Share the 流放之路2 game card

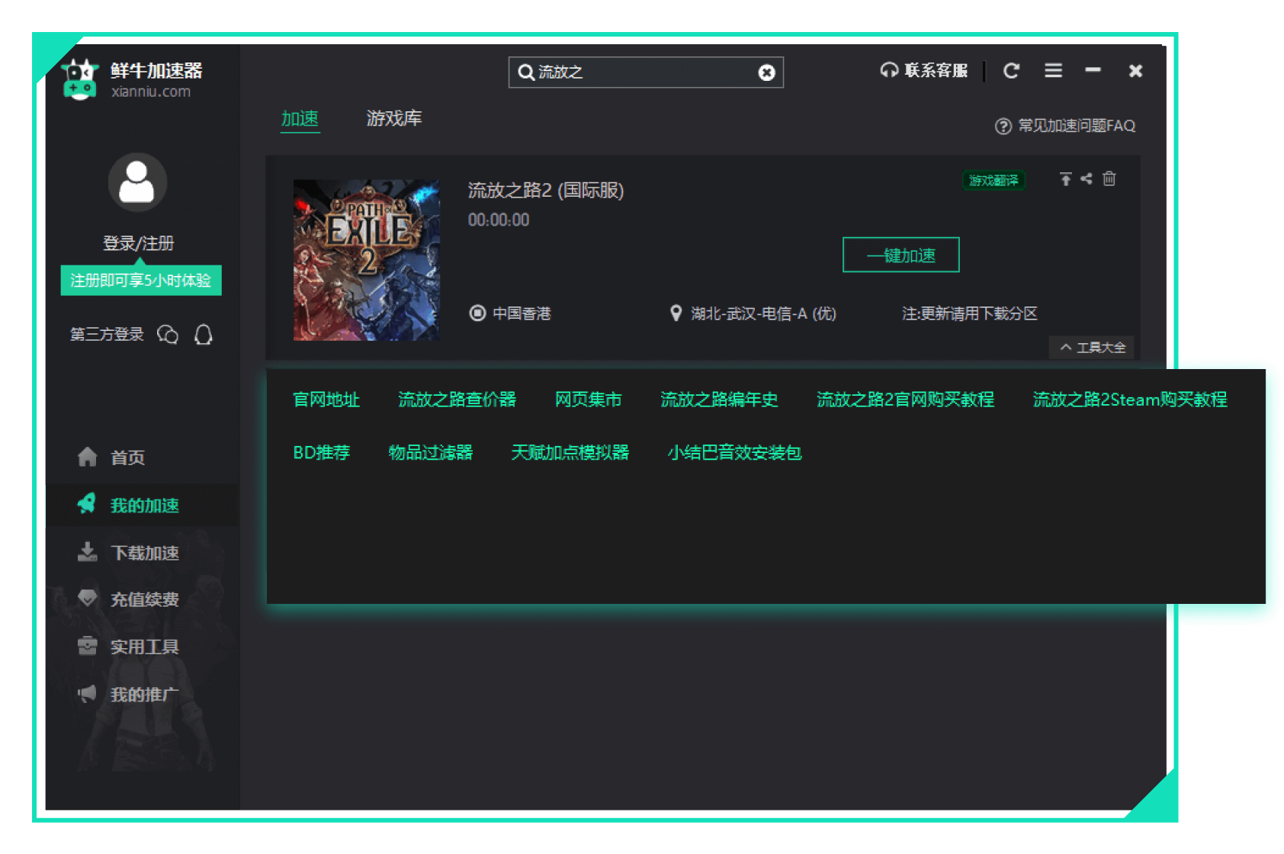click(1087, 179)
